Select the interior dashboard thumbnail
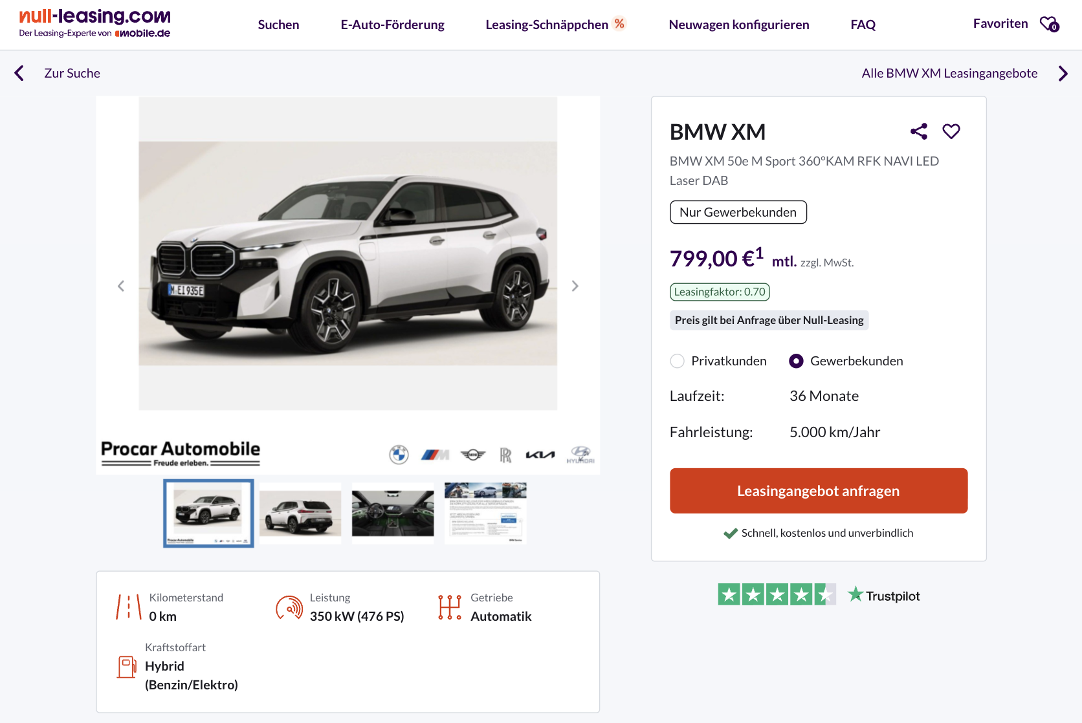The height and width of the screenshot is (723, 1082). [x=393, y=513]
